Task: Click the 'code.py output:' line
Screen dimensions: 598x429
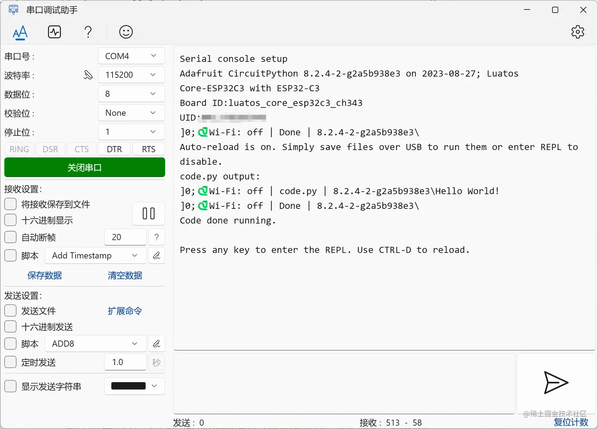Action: (x=220, y=177)
